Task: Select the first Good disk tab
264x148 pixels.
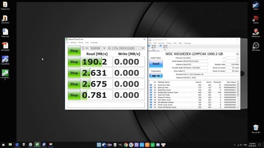Action: pos(153,48)
